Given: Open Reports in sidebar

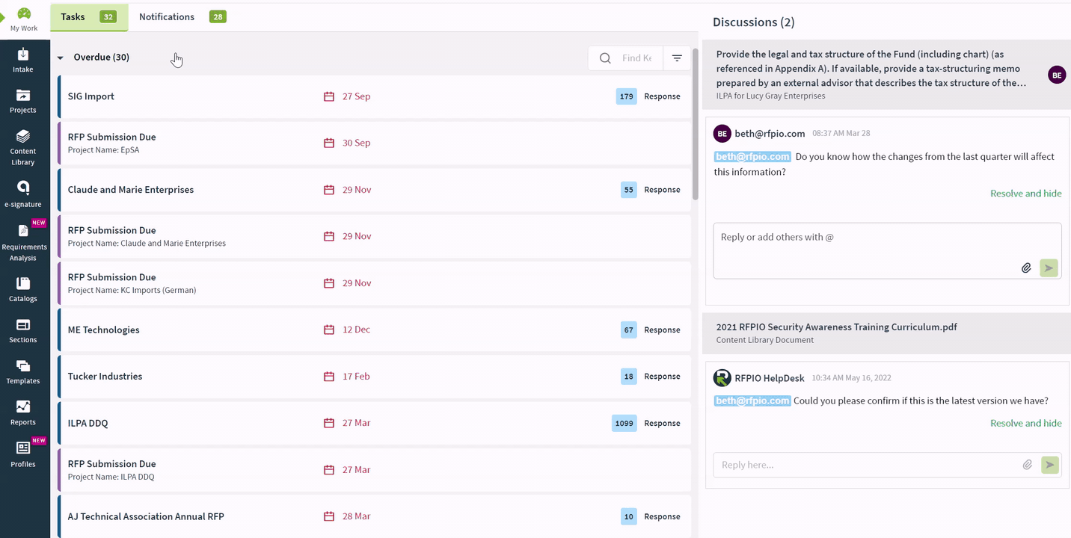Looking at the screenshot, I should [x=23, y=413].
